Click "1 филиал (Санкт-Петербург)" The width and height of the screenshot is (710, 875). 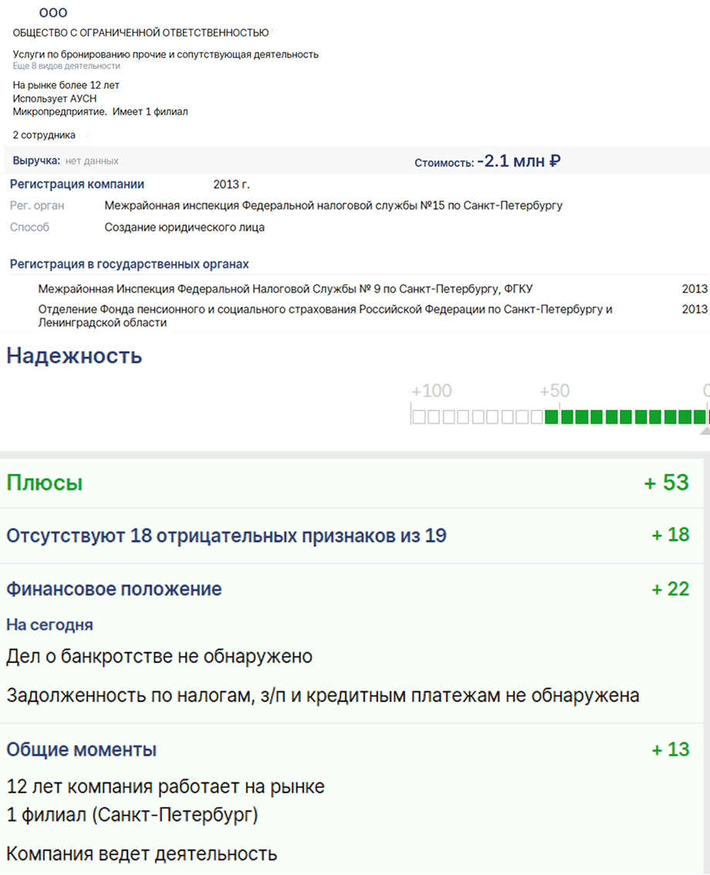click(132, 816)
